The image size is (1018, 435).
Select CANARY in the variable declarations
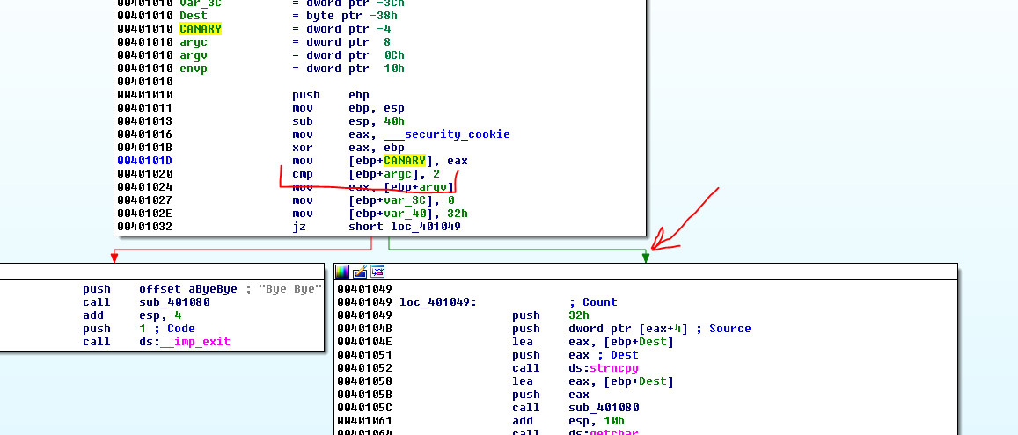click(201, 29)
